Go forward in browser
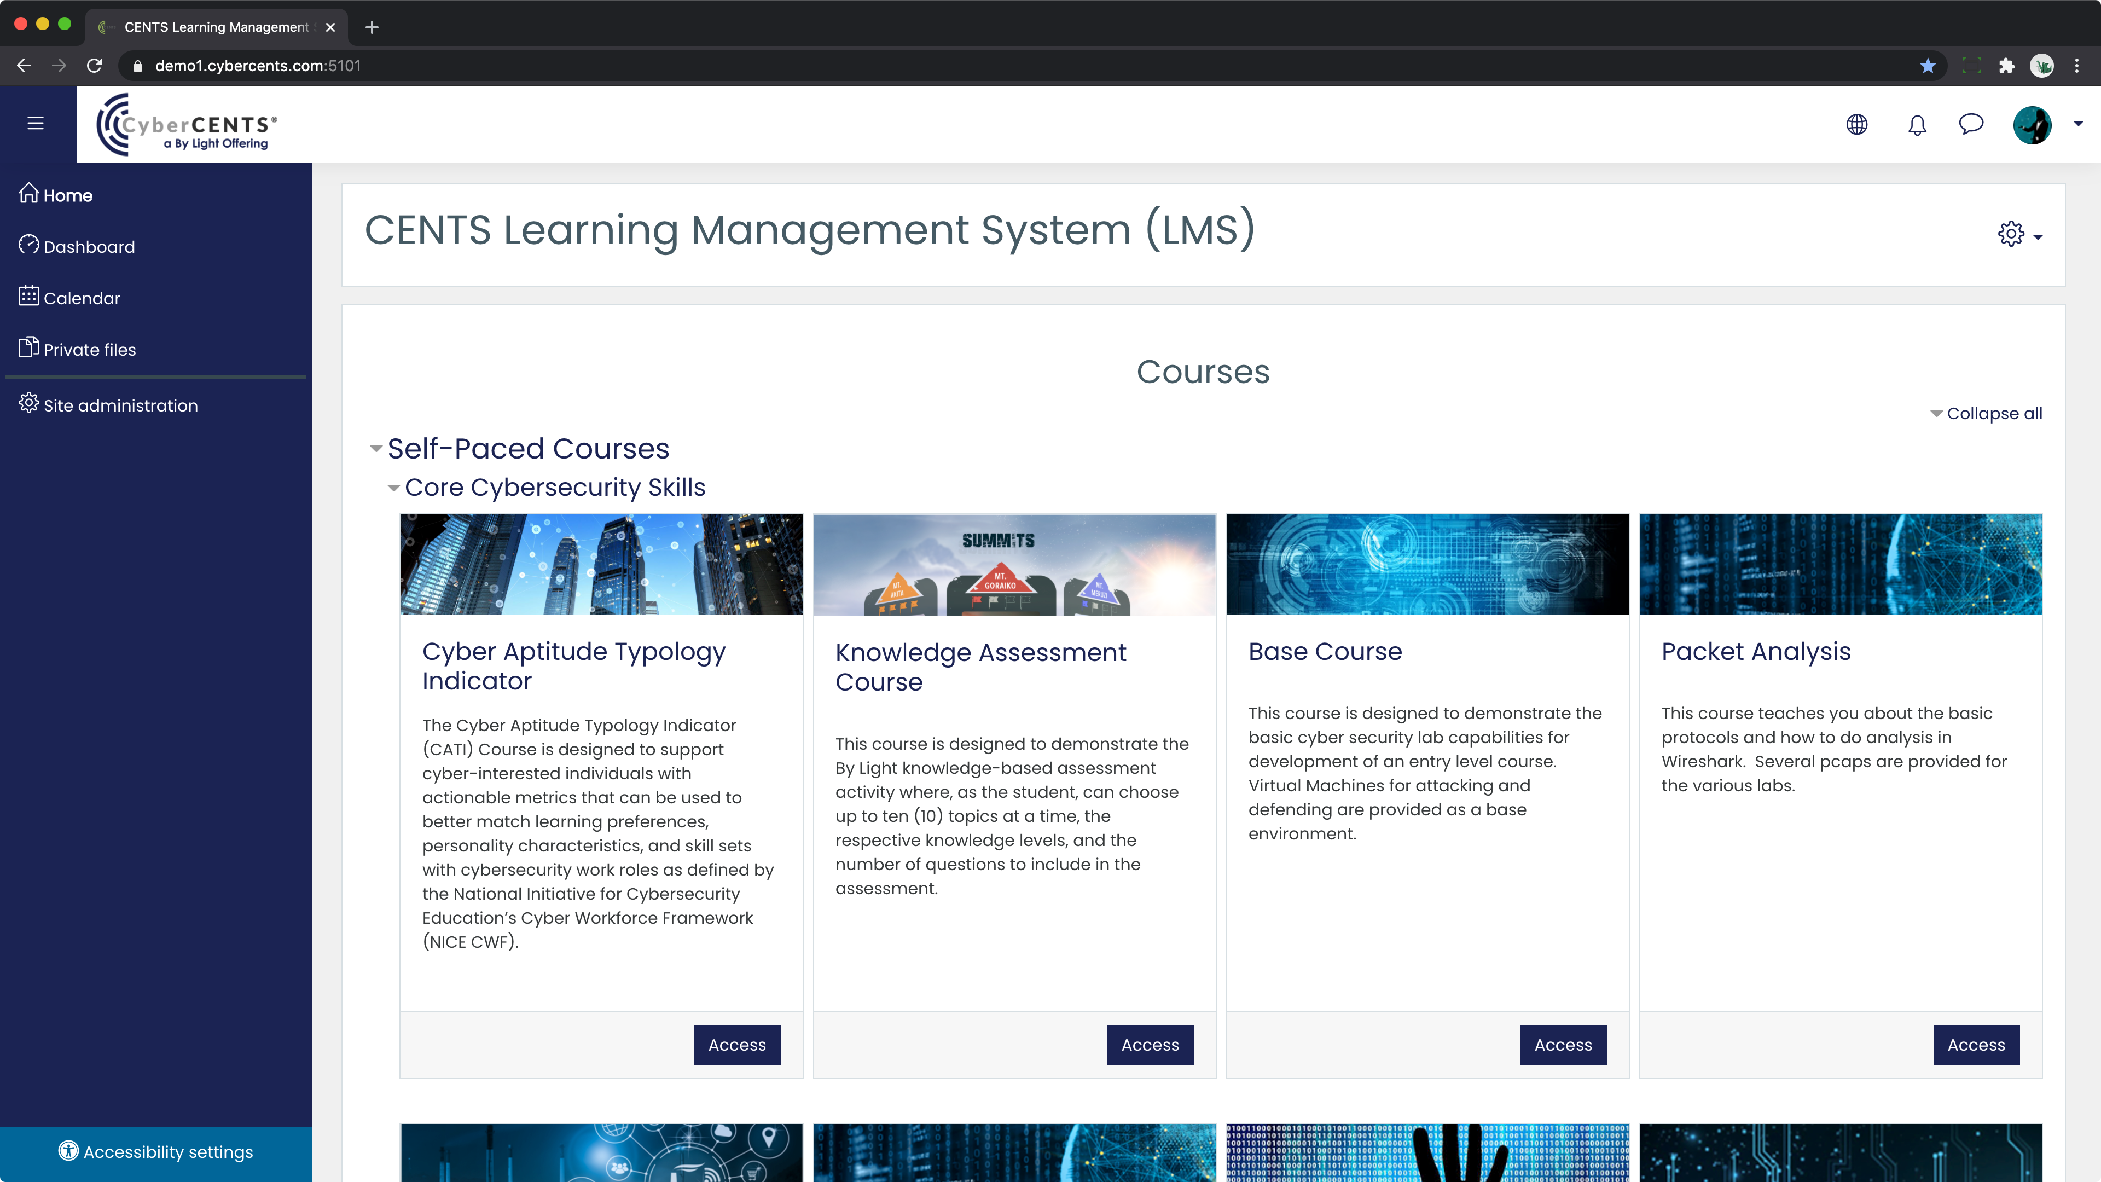 59,65
